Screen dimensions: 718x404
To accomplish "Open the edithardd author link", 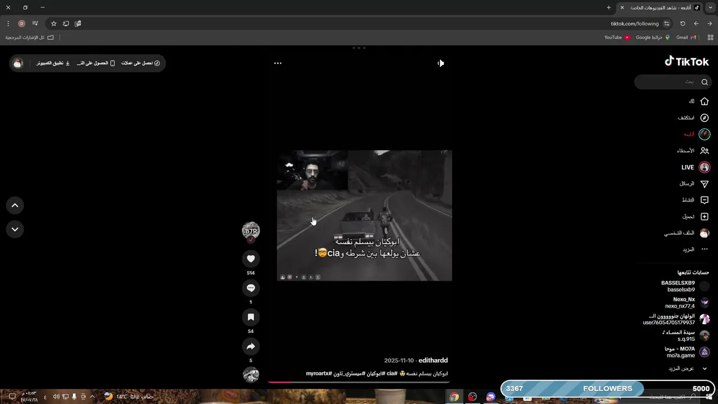I will 433,360.
